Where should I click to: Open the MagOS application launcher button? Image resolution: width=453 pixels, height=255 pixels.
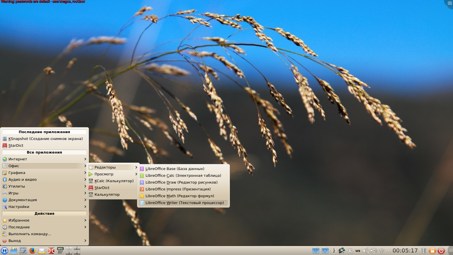tap(5, 251)
